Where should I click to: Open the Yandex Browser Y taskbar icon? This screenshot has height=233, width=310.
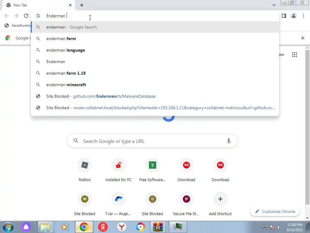click(122, 227)
